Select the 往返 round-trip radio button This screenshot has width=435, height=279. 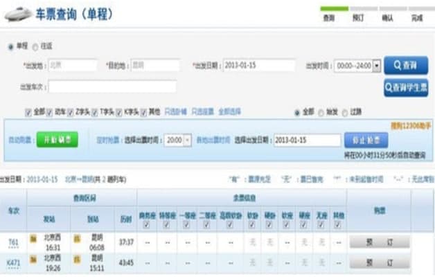coord(35,47)
